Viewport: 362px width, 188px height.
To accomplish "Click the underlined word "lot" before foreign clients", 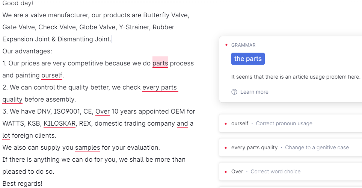I will (6, 135).
